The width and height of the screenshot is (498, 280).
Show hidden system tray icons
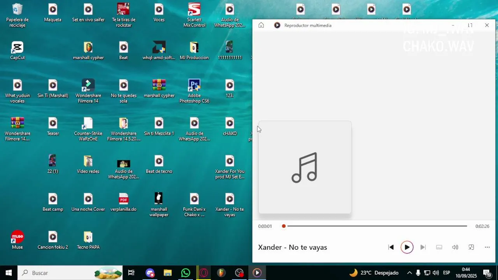[x=409, y=273]
